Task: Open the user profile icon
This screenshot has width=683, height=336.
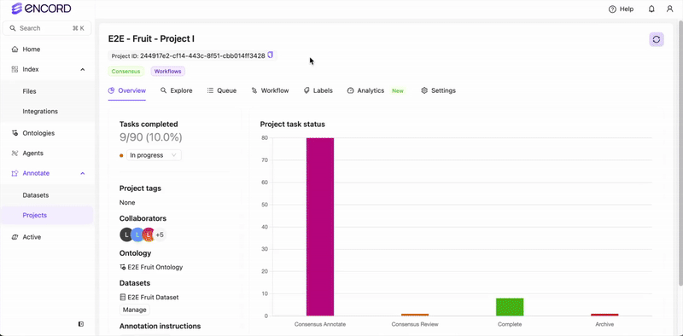Action: (x=670, y=9)
